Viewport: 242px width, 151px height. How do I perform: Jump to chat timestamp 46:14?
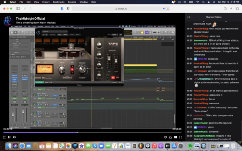pyautogui.click(x=190, y=29)
